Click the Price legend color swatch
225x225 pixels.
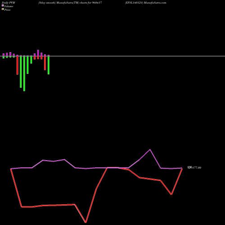coord(3,9)
